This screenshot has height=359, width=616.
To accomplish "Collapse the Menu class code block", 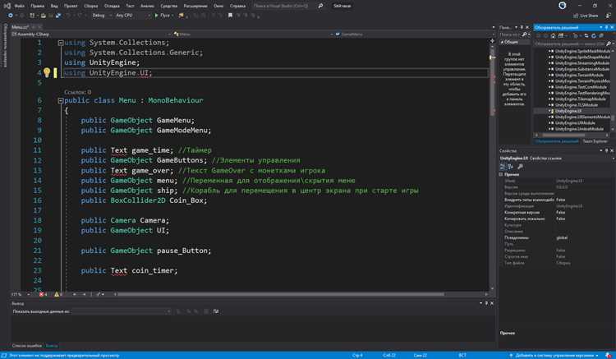I will [x=61, y=100].
